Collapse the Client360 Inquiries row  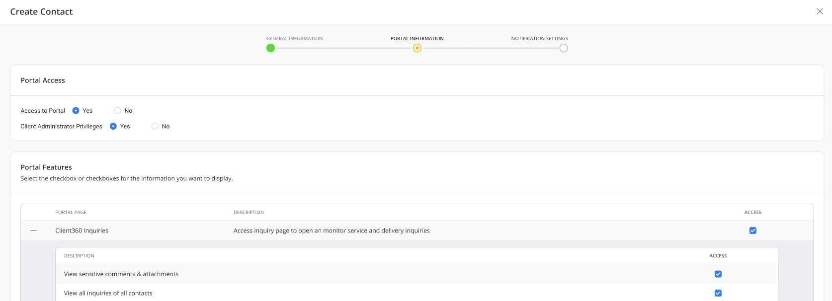click(34, 230)
